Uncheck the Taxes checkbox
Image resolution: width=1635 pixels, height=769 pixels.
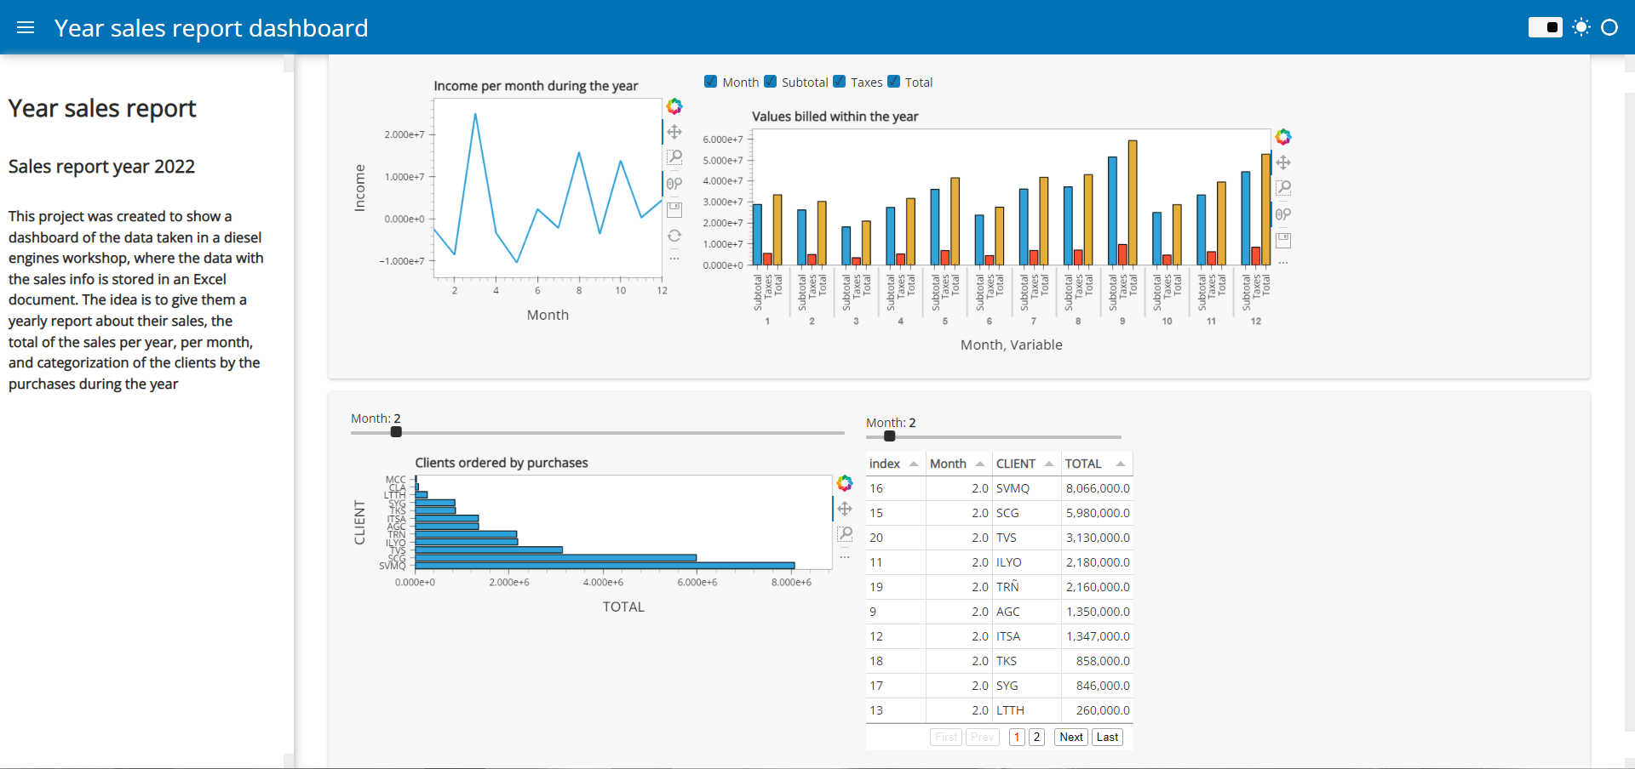[x=840, y=82]
